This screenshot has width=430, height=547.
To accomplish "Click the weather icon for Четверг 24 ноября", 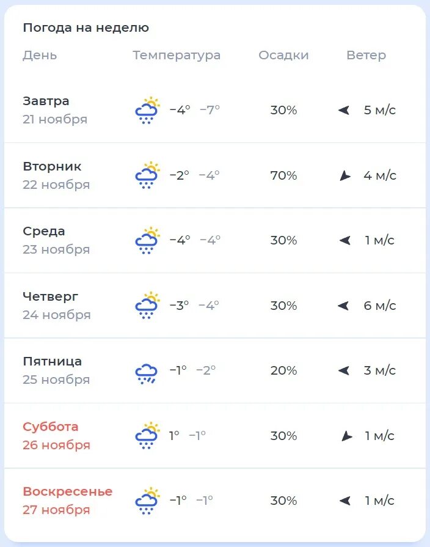I will tap(147, 305).
